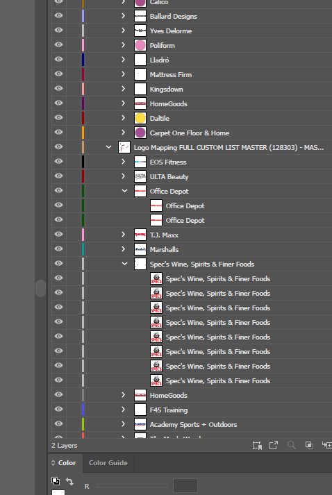This screenshot has width=332, height=495.
Task: Click Default Fill and Stroke icon
Action: tap(56, 481)
